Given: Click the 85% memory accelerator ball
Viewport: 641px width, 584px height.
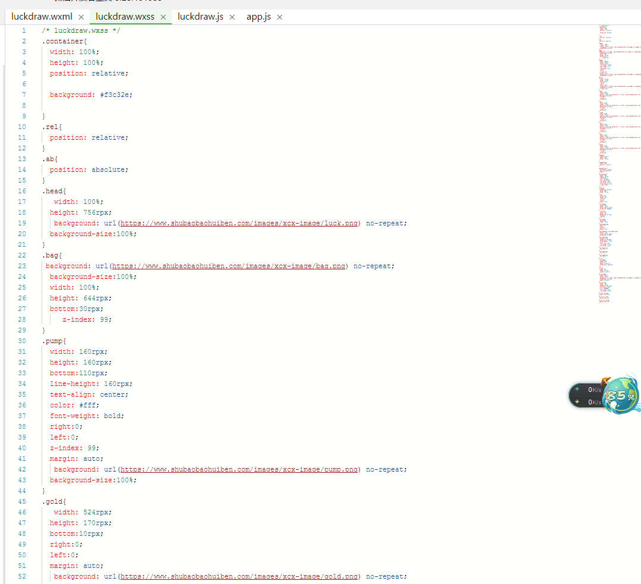Looking at the screenshot, I should 621,395.
